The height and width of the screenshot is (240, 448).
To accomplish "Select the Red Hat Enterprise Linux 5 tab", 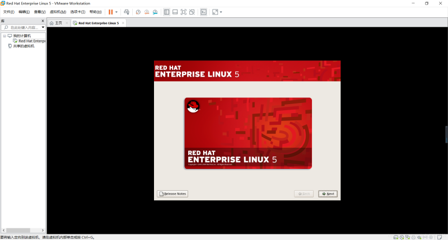I will [x=99, y=23].
